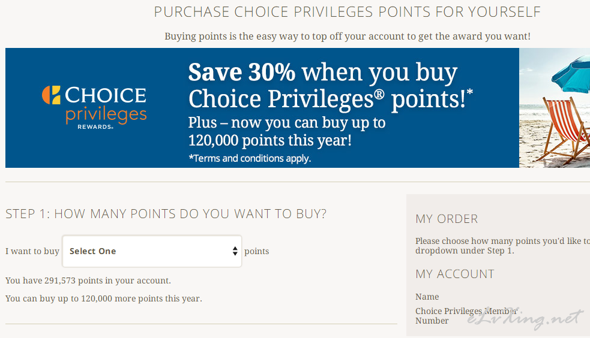This screenshot has height=338, width=590.
Task: Click the orange and yellow Choice emblem
Action: 51,95
